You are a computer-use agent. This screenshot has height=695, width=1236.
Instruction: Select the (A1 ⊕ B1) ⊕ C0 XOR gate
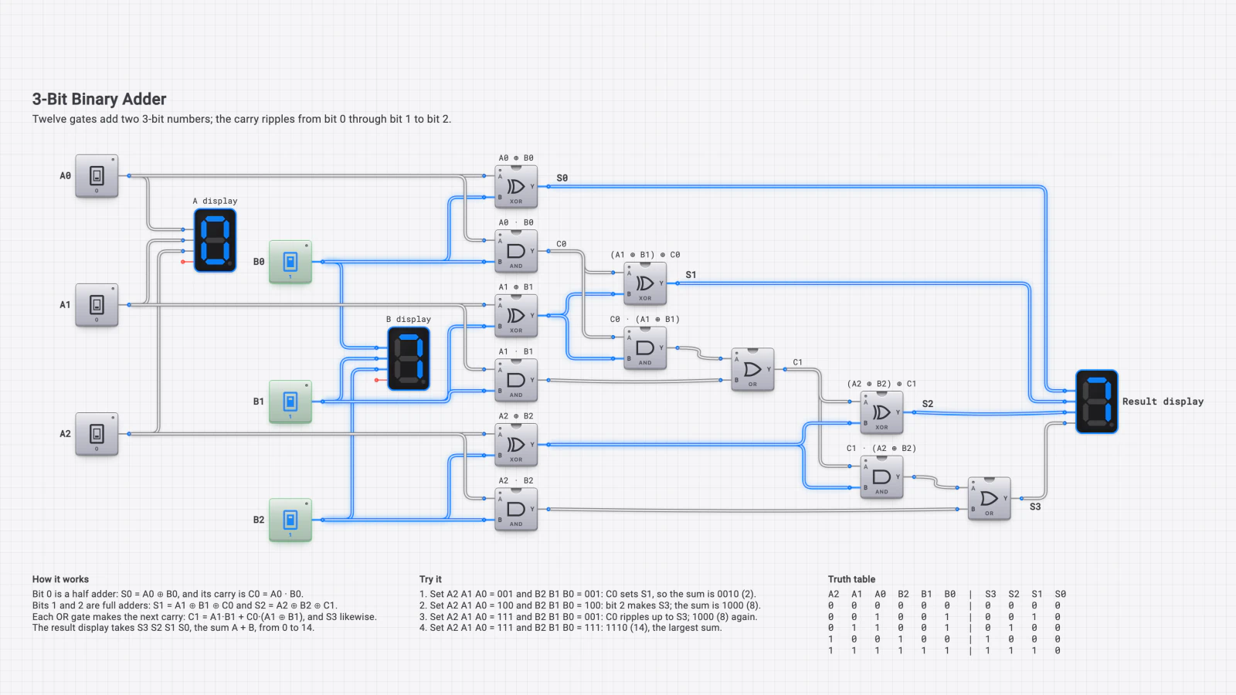(645, 283)
